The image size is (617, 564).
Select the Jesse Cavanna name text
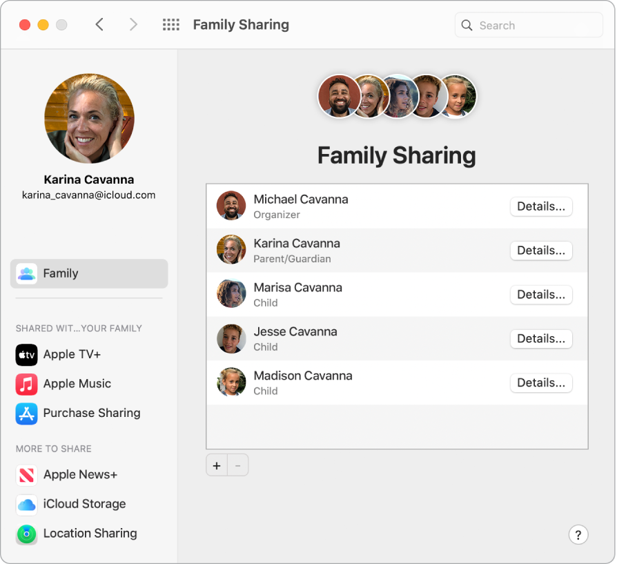[295, 331]
